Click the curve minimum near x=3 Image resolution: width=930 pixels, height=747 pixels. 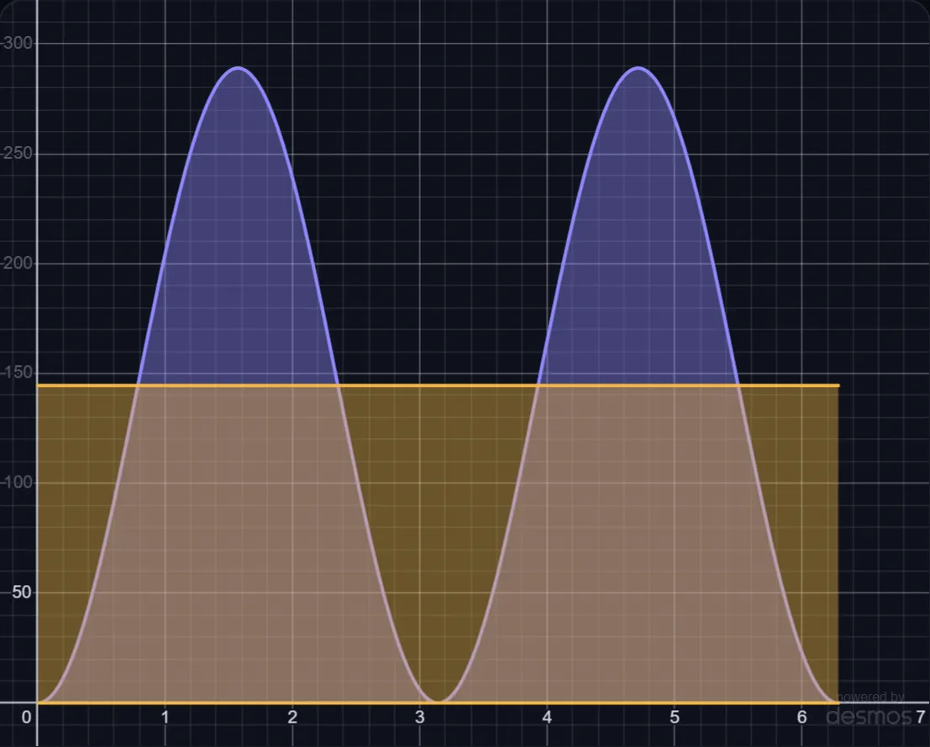pyautogui.click(x=439, y=702)
